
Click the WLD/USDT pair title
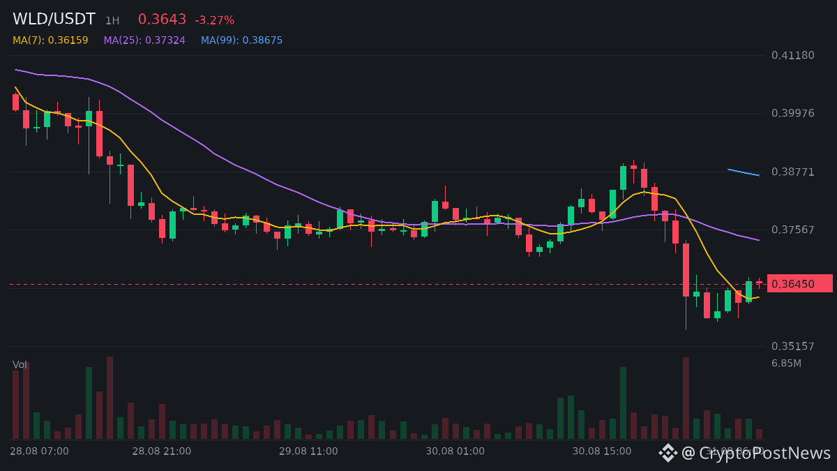pyautogui.click(x=54, y=20)
